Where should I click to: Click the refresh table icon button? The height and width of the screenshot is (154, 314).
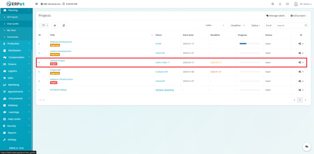(x=63, y=25)
